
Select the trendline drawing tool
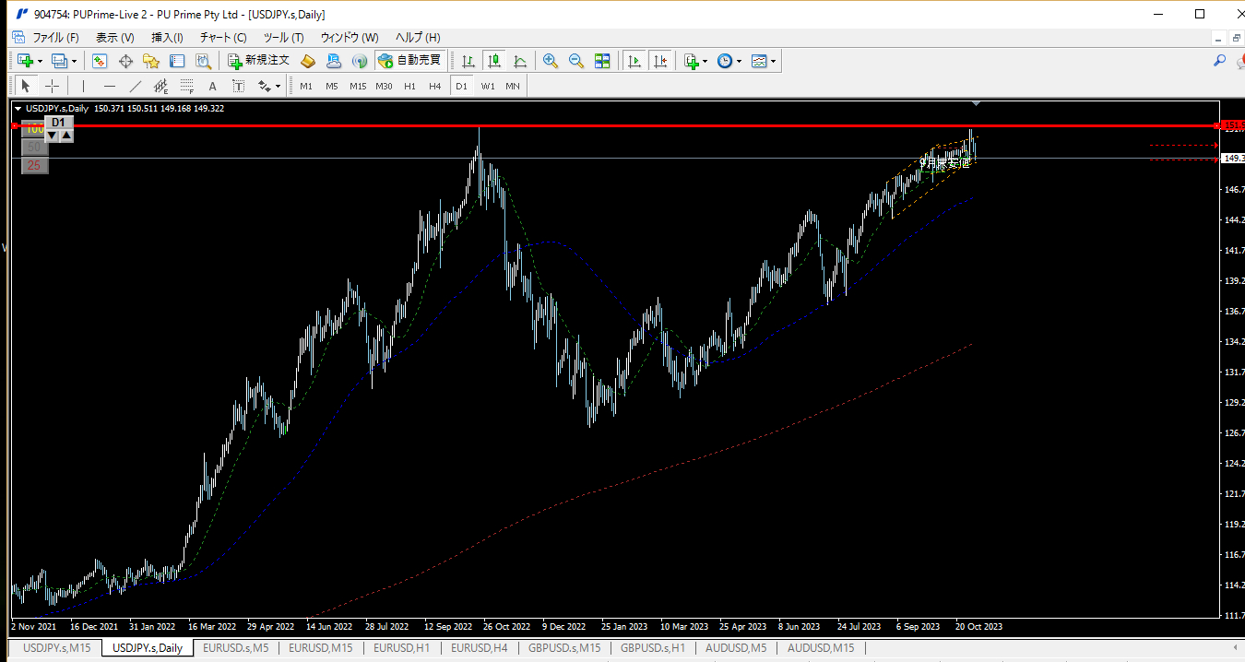(x=136, y=86)
